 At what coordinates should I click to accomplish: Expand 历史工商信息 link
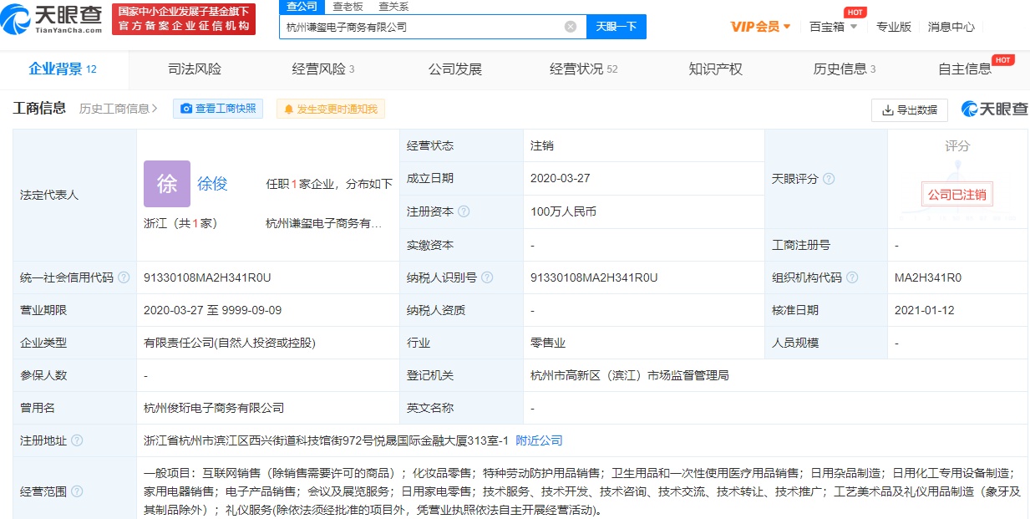coord(118,109)
